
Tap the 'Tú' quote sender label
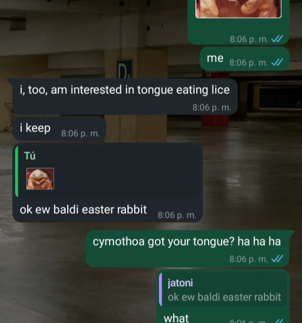tap(30, 155)
